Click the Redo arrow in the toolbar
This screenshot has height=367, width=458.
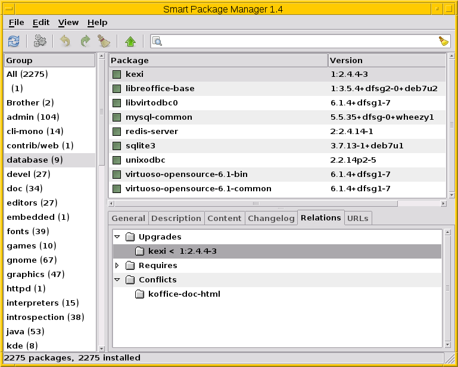85,41
